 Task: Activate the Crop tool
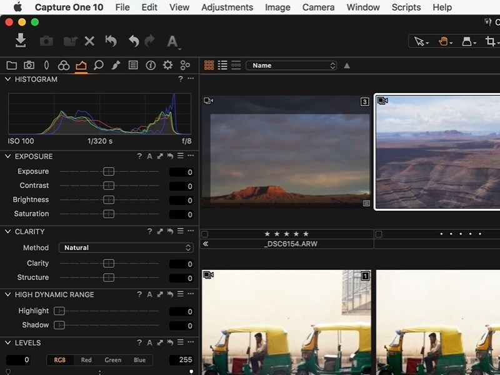coord(491,41)
